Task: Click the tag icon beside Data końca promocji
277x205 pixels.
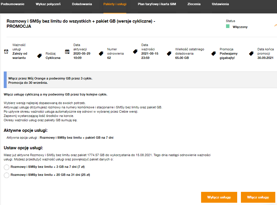Action: (251, 53)
